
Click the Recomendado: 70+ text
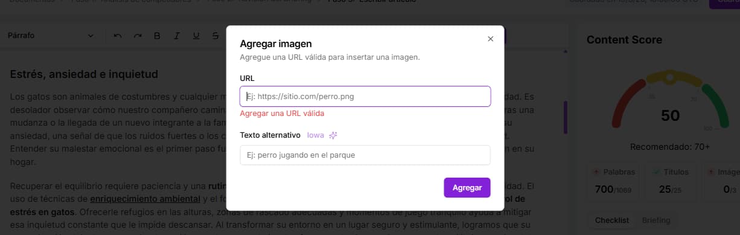(x=670, y=147)
